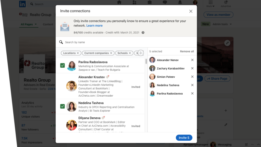Click the New badge near Admin tools
This screenshot has width=261, height=147.
(x=206, y=24)
